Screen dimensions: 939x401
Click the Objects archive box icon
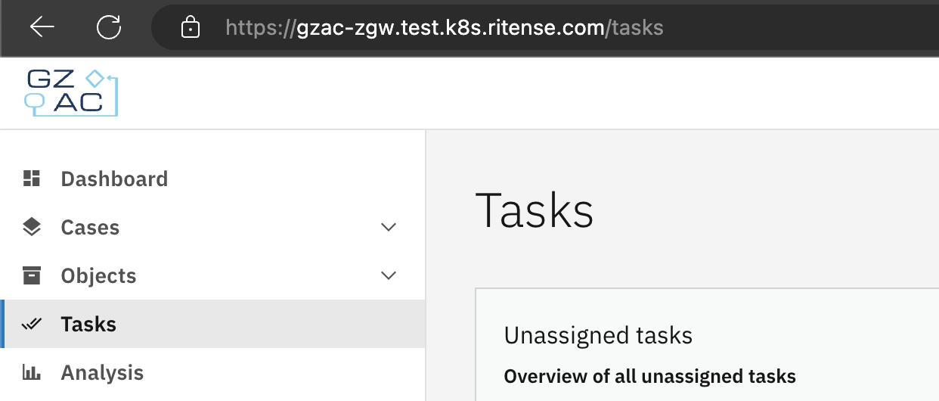32,276
